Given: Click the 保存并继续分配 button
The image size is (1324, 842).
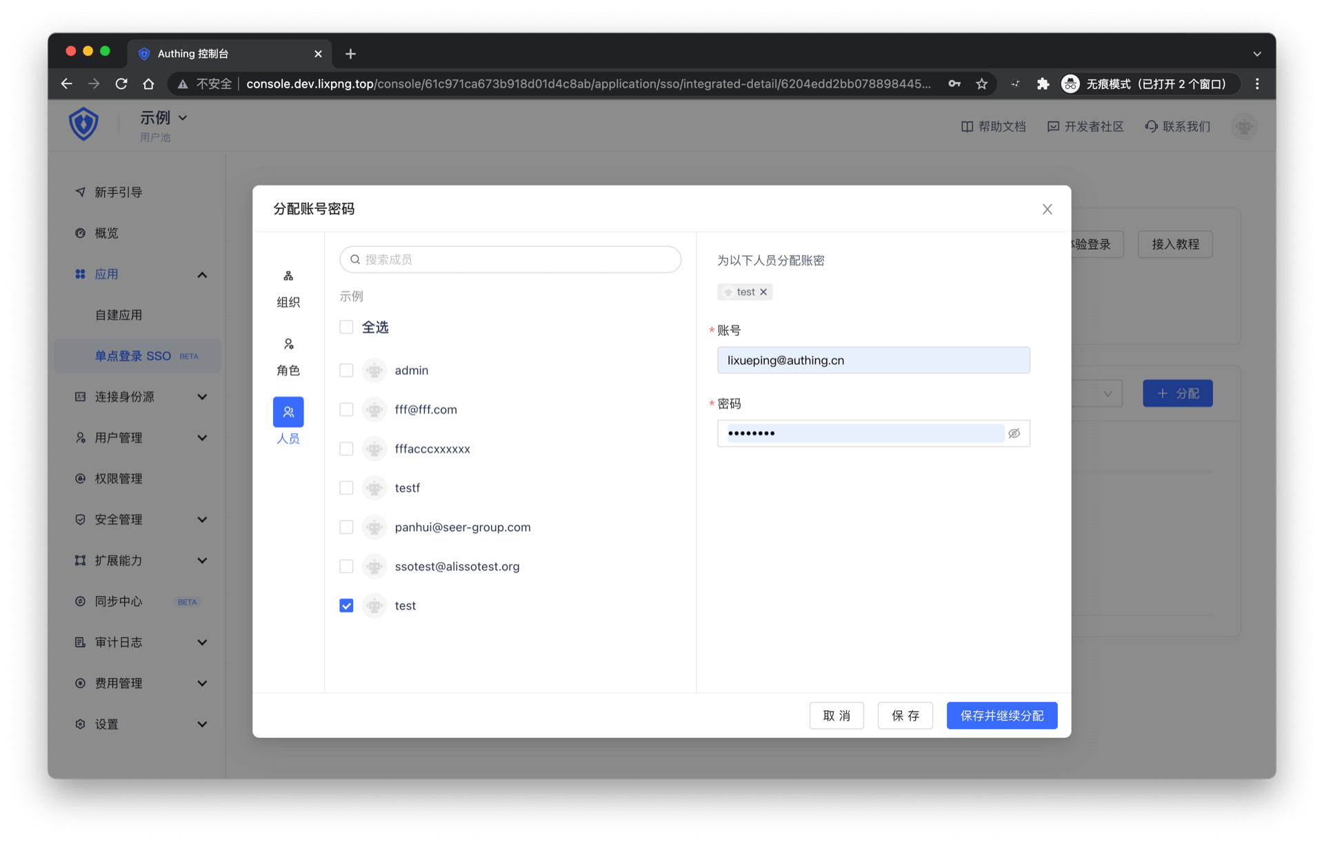Looking at the screenshot, I should (1001, 715).
